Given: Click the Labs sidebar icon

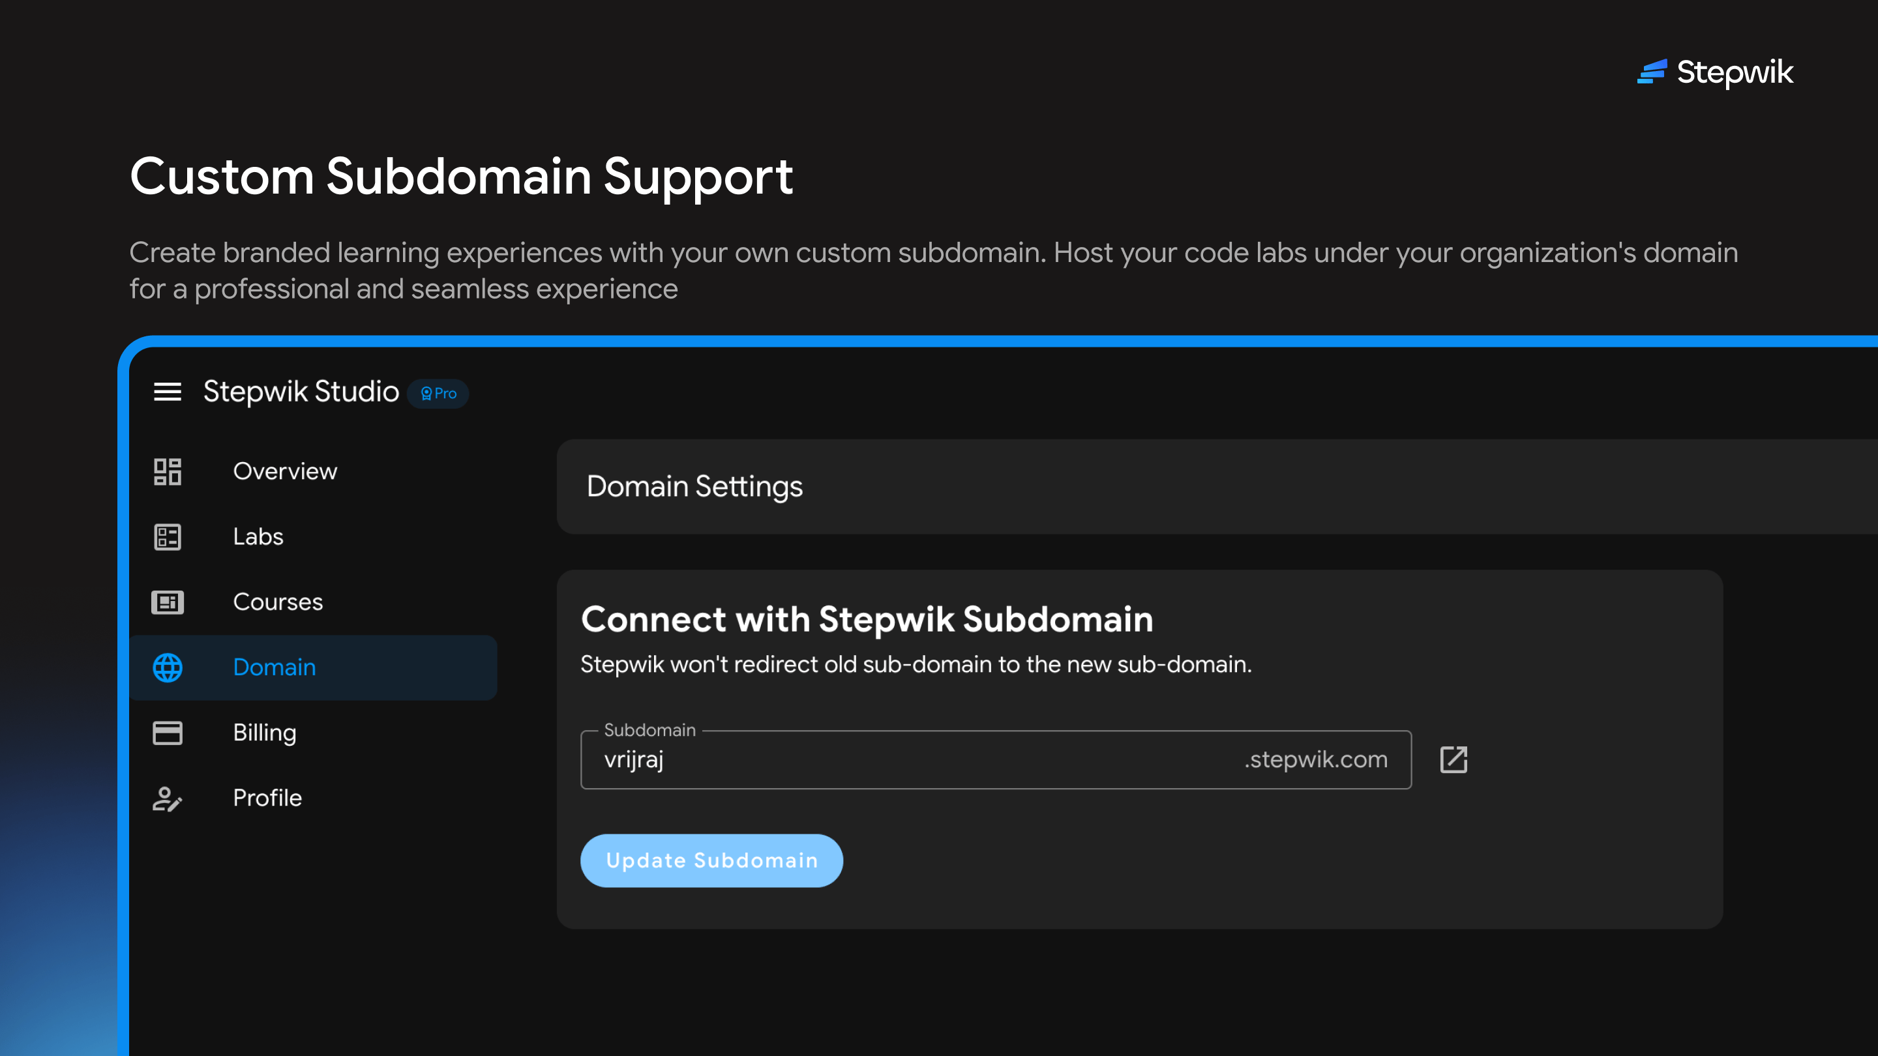Looking at the screenshot, I should click(167, 537).
